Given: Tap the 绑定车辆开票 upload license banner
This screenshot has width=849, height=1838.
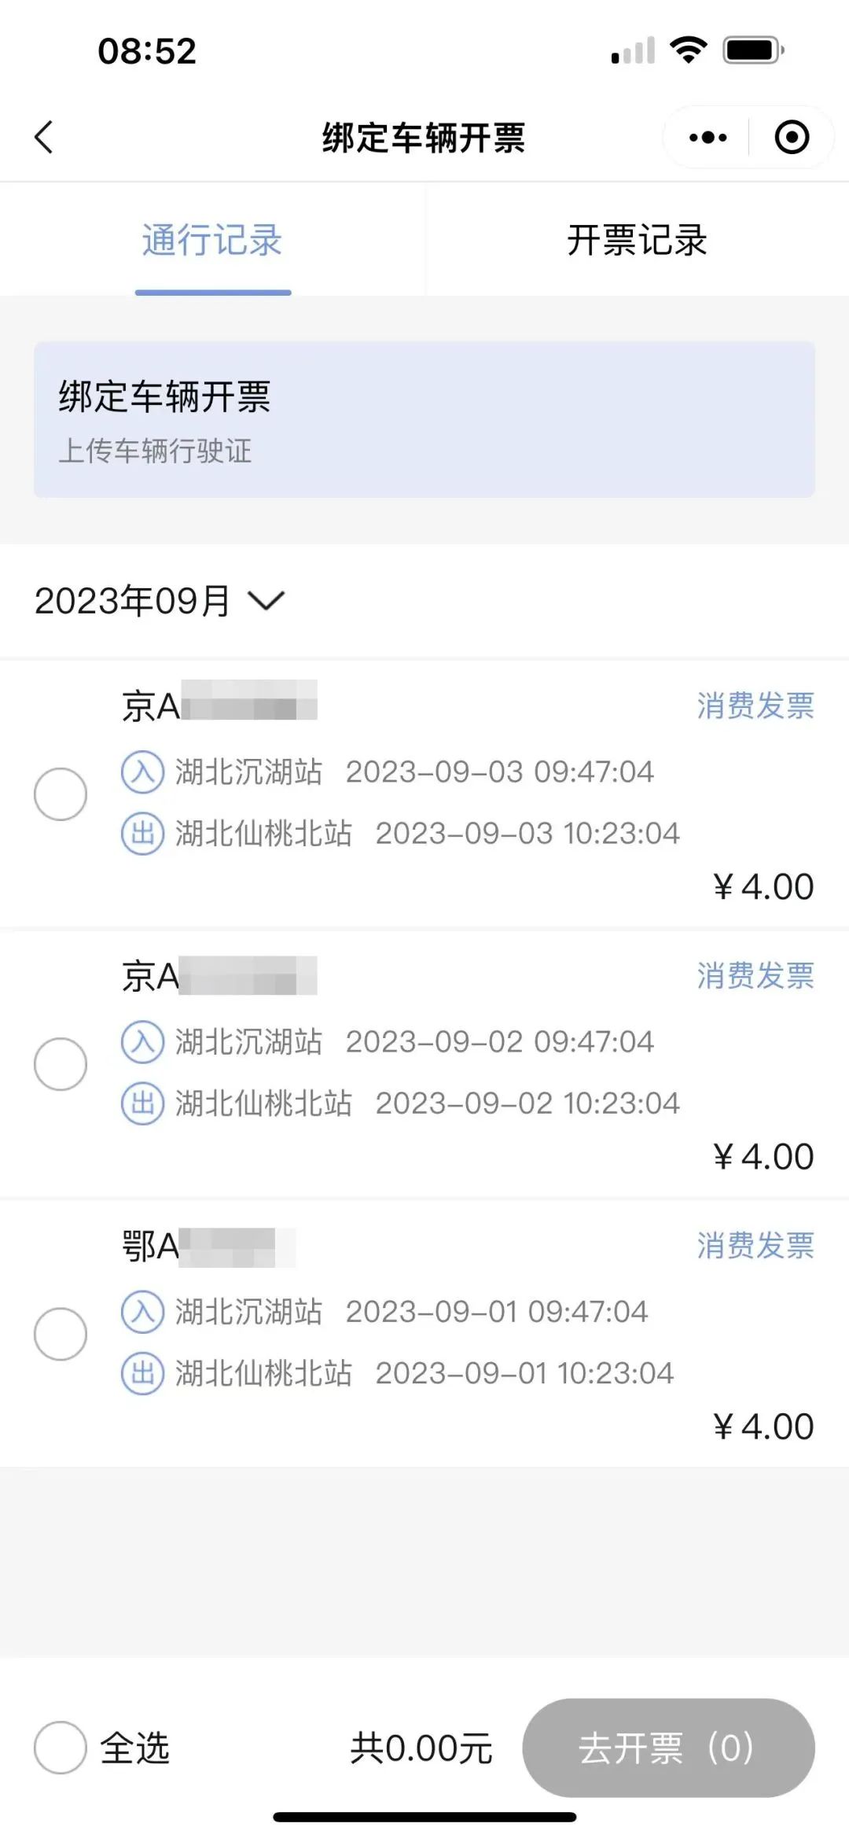Looking at the screenshot, I should [x=424, y=419].
